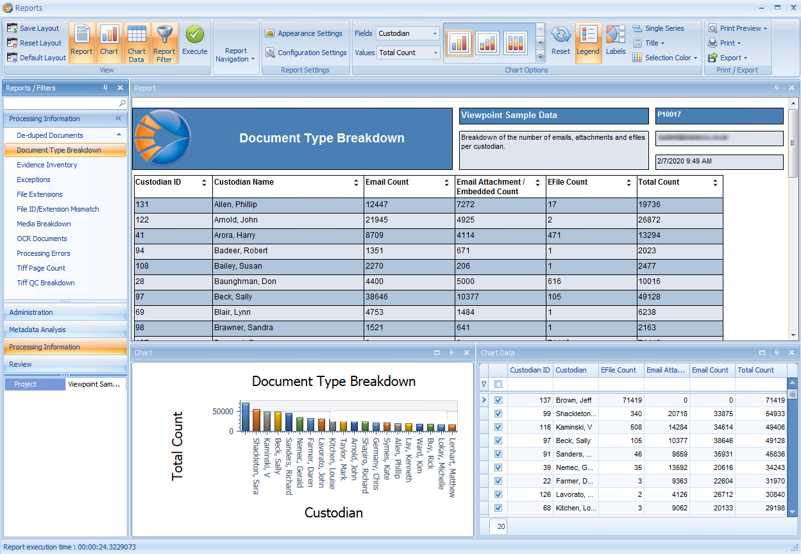This screenshot has height=554, width=801.
Task: Open the Print dropdown
Action: pyautogui.click(x=725, y=43)
